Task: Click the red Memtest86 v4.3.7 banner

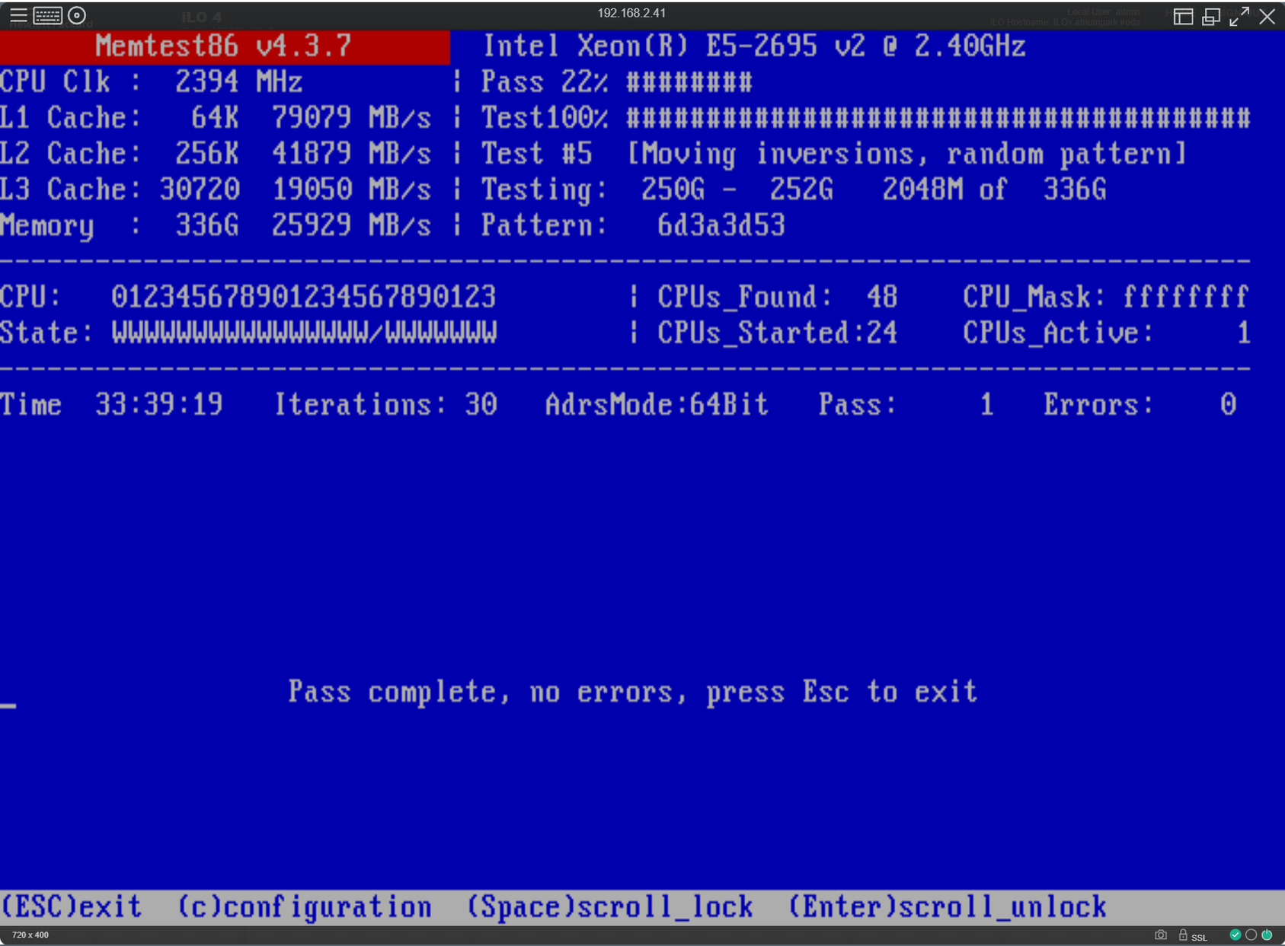Action: coord(225,46)
